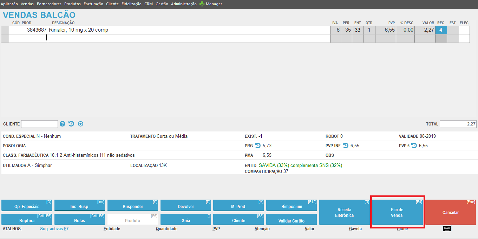This screenshot has height=239, width=478.
Task: Open client history clock icon
Action: point(71,124)
